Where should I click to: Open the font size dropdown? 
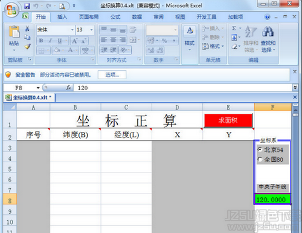pos(91,30)
